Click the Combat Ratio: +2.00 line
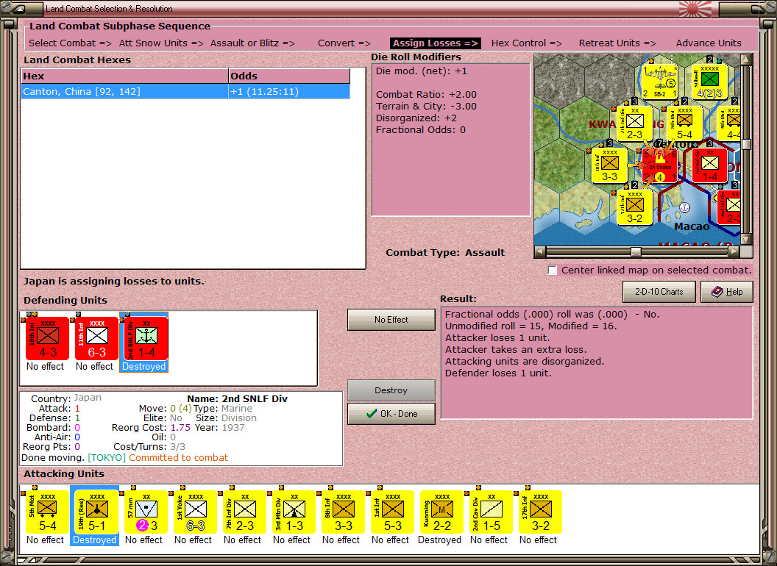This screenshot has width=777, height=566. tap(426, 95)
